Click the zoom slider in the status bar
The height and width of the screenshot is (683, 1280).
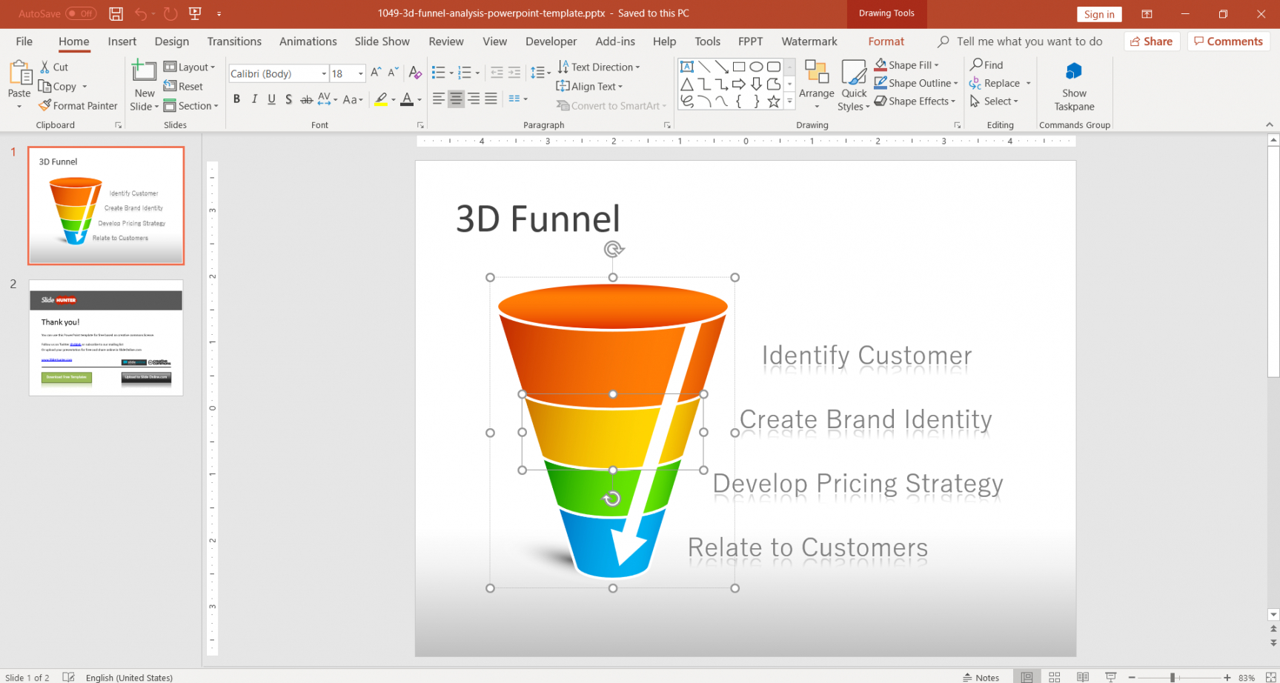[1173, 677]
